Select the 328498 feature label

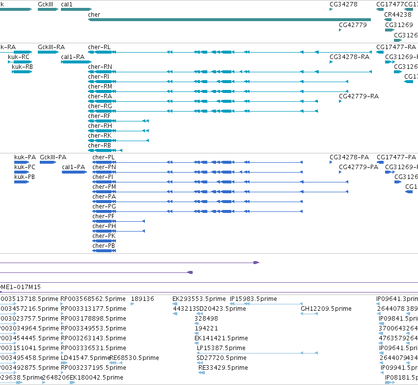pyautogui.click(x=206, y=319)
